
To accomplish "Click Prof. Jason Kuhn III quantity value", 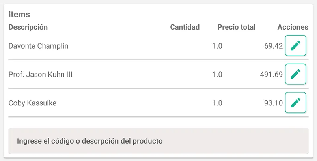I will coord(217,74).
